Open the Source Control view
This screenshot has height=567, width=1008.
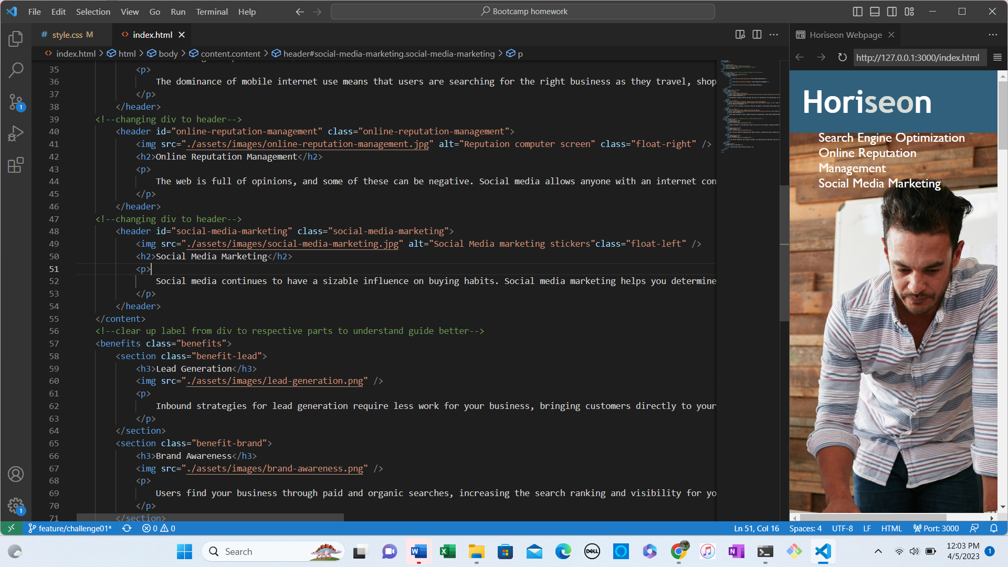click(x=16, y=102)
